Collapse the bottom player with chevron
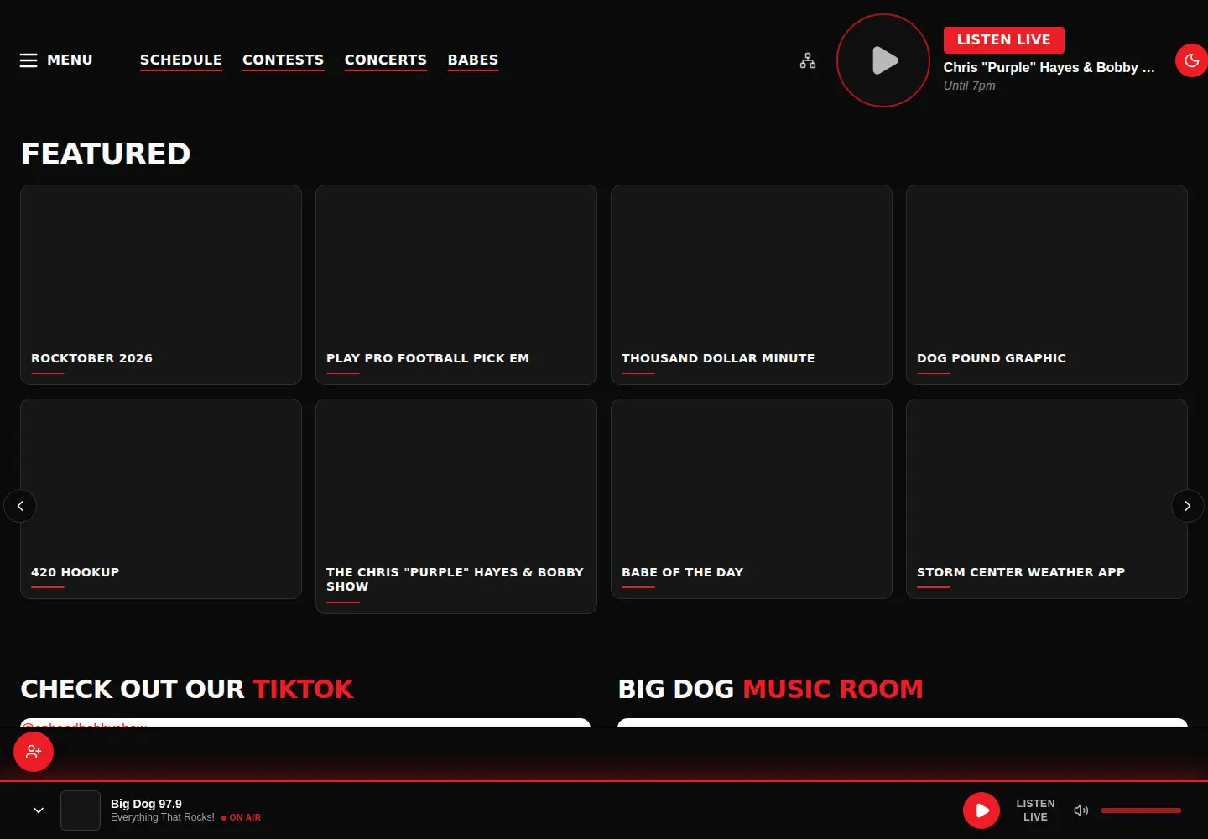The image size is (1208, 839). pos(39,810)
